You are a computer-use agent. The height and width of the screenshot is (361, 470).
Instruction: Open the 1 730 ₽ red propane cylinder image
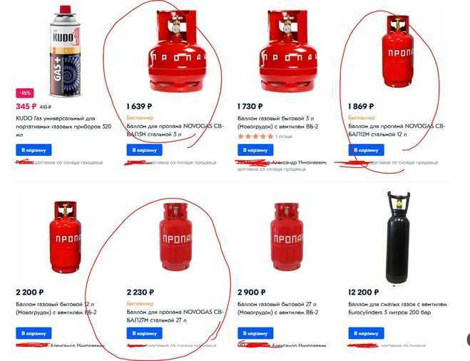tap(288, 51)
